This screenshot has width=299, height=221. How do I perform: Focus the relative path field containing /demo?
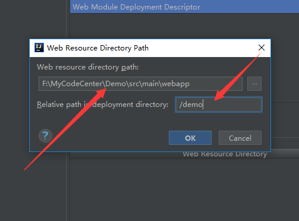[x=219, y=105]
